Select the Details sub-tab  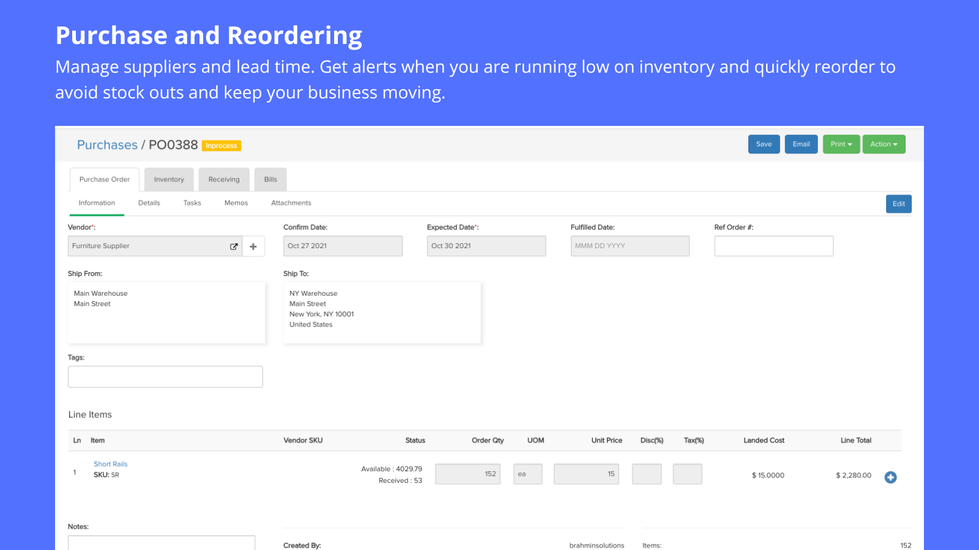pos(149,203)
